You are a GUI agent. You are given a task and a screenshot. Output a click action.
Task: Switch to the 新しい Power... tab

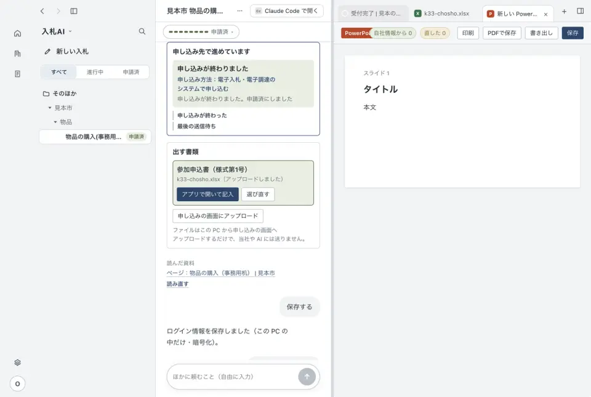(517, 14)
